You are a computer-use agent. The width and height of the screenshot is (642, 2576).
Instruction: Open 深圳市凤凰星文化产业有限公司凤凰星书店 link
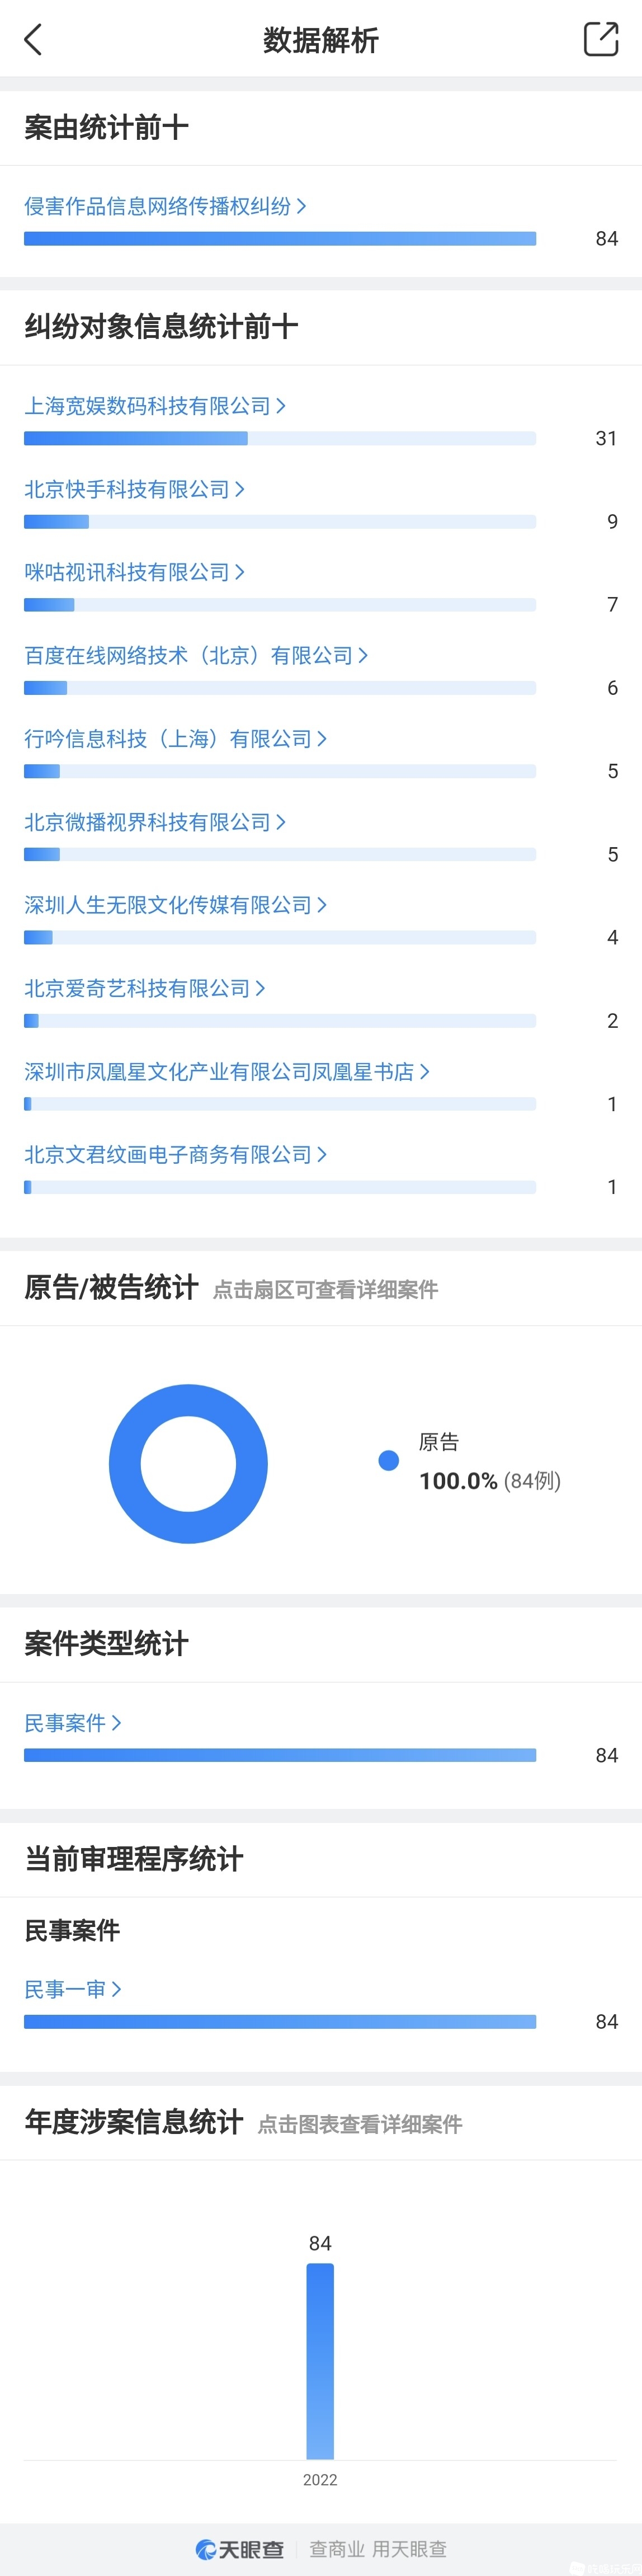tap(220, 1072)
